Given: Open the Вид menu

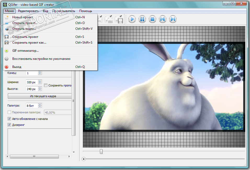Looking at the screenshot, I should (x=46, y=11).
